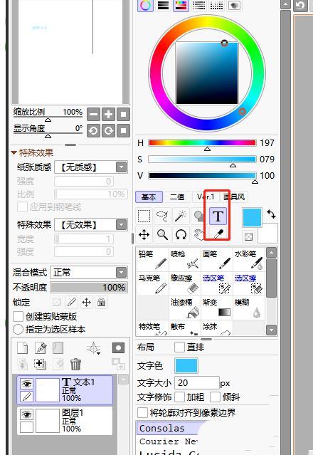
Task: Toggle lock-all padlock for layer
Action: 101,303
